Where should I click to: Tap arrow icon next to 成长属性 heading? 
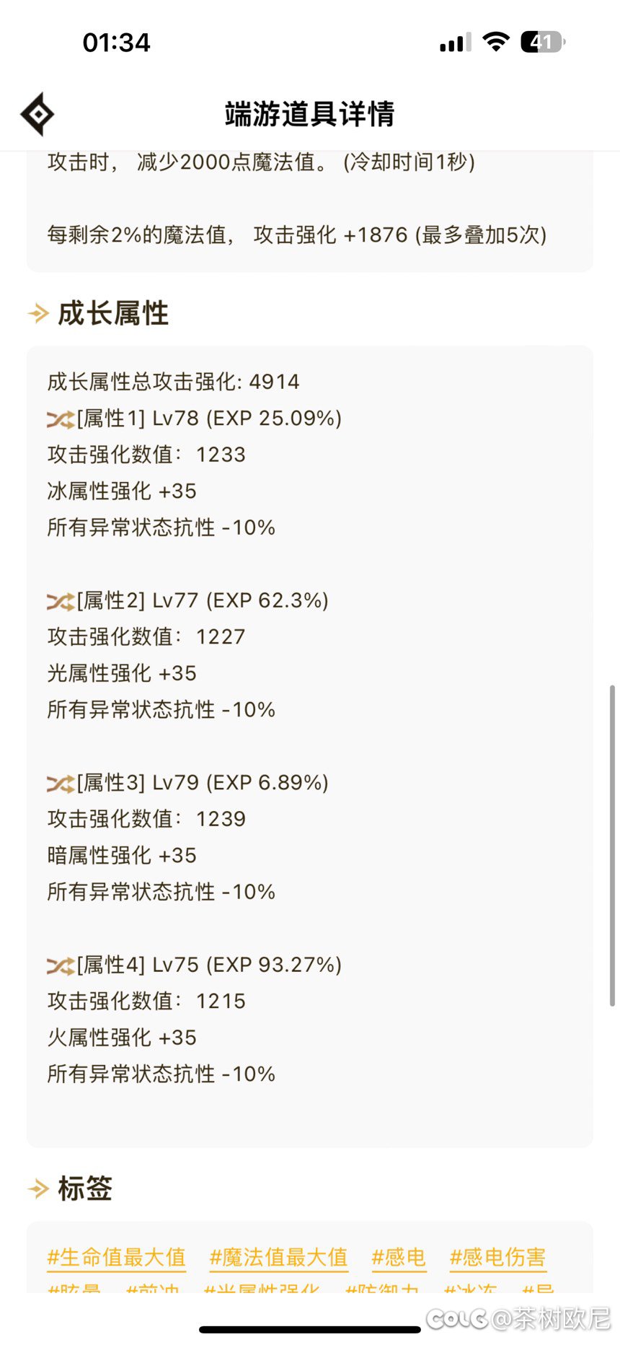pyautogui.click(x=38, y=313)
